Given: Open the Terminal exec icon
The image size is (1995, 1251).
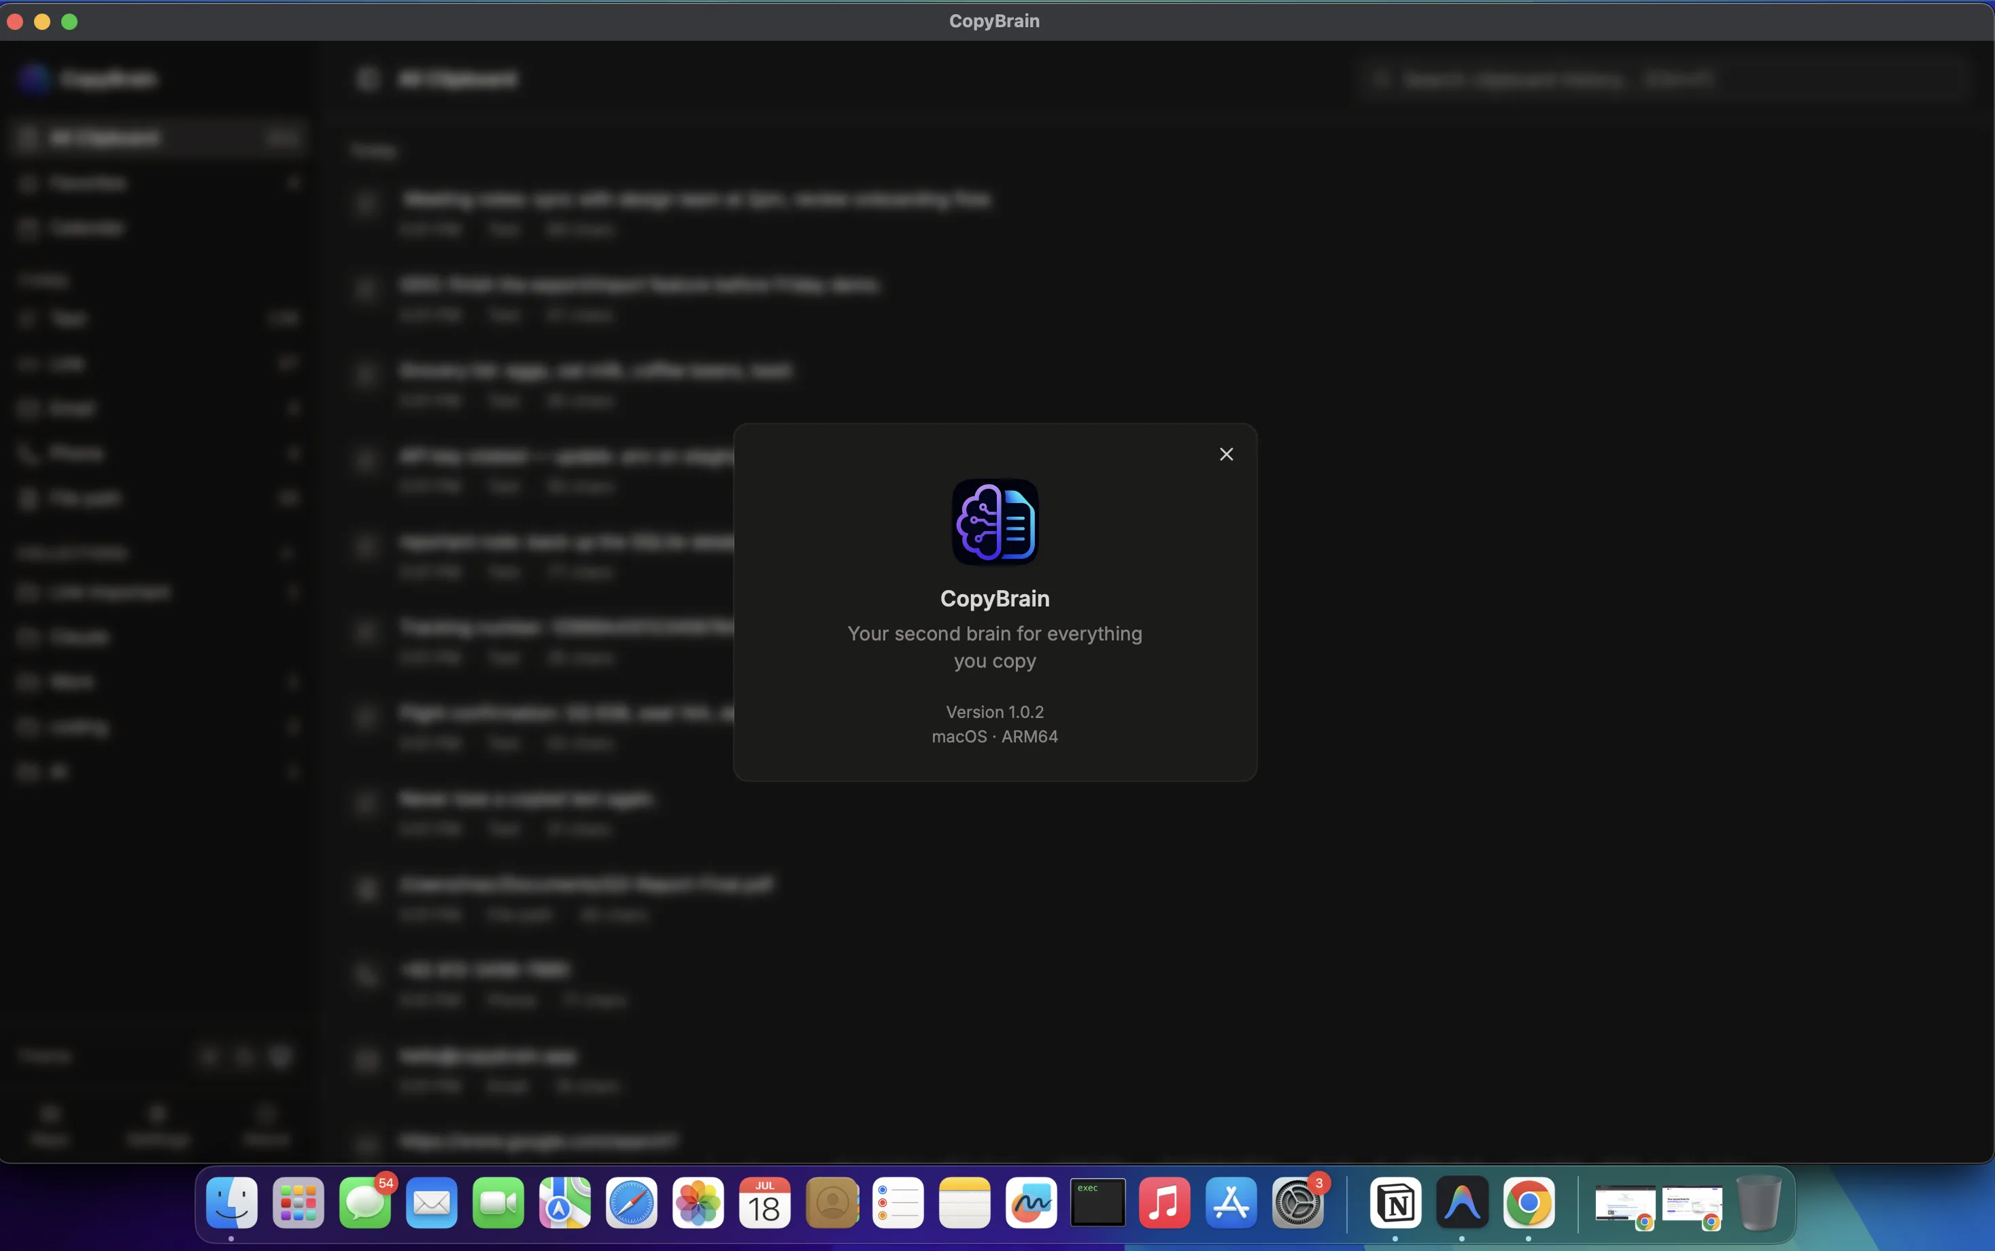Looking at the screenshot, I should pos(1098,1203).
